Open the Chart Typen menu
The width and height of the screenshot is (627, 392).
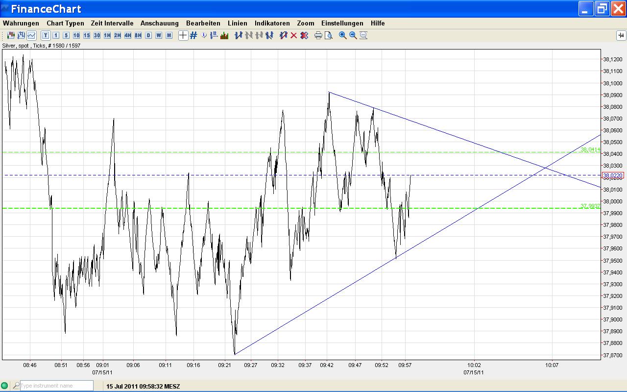66,23
